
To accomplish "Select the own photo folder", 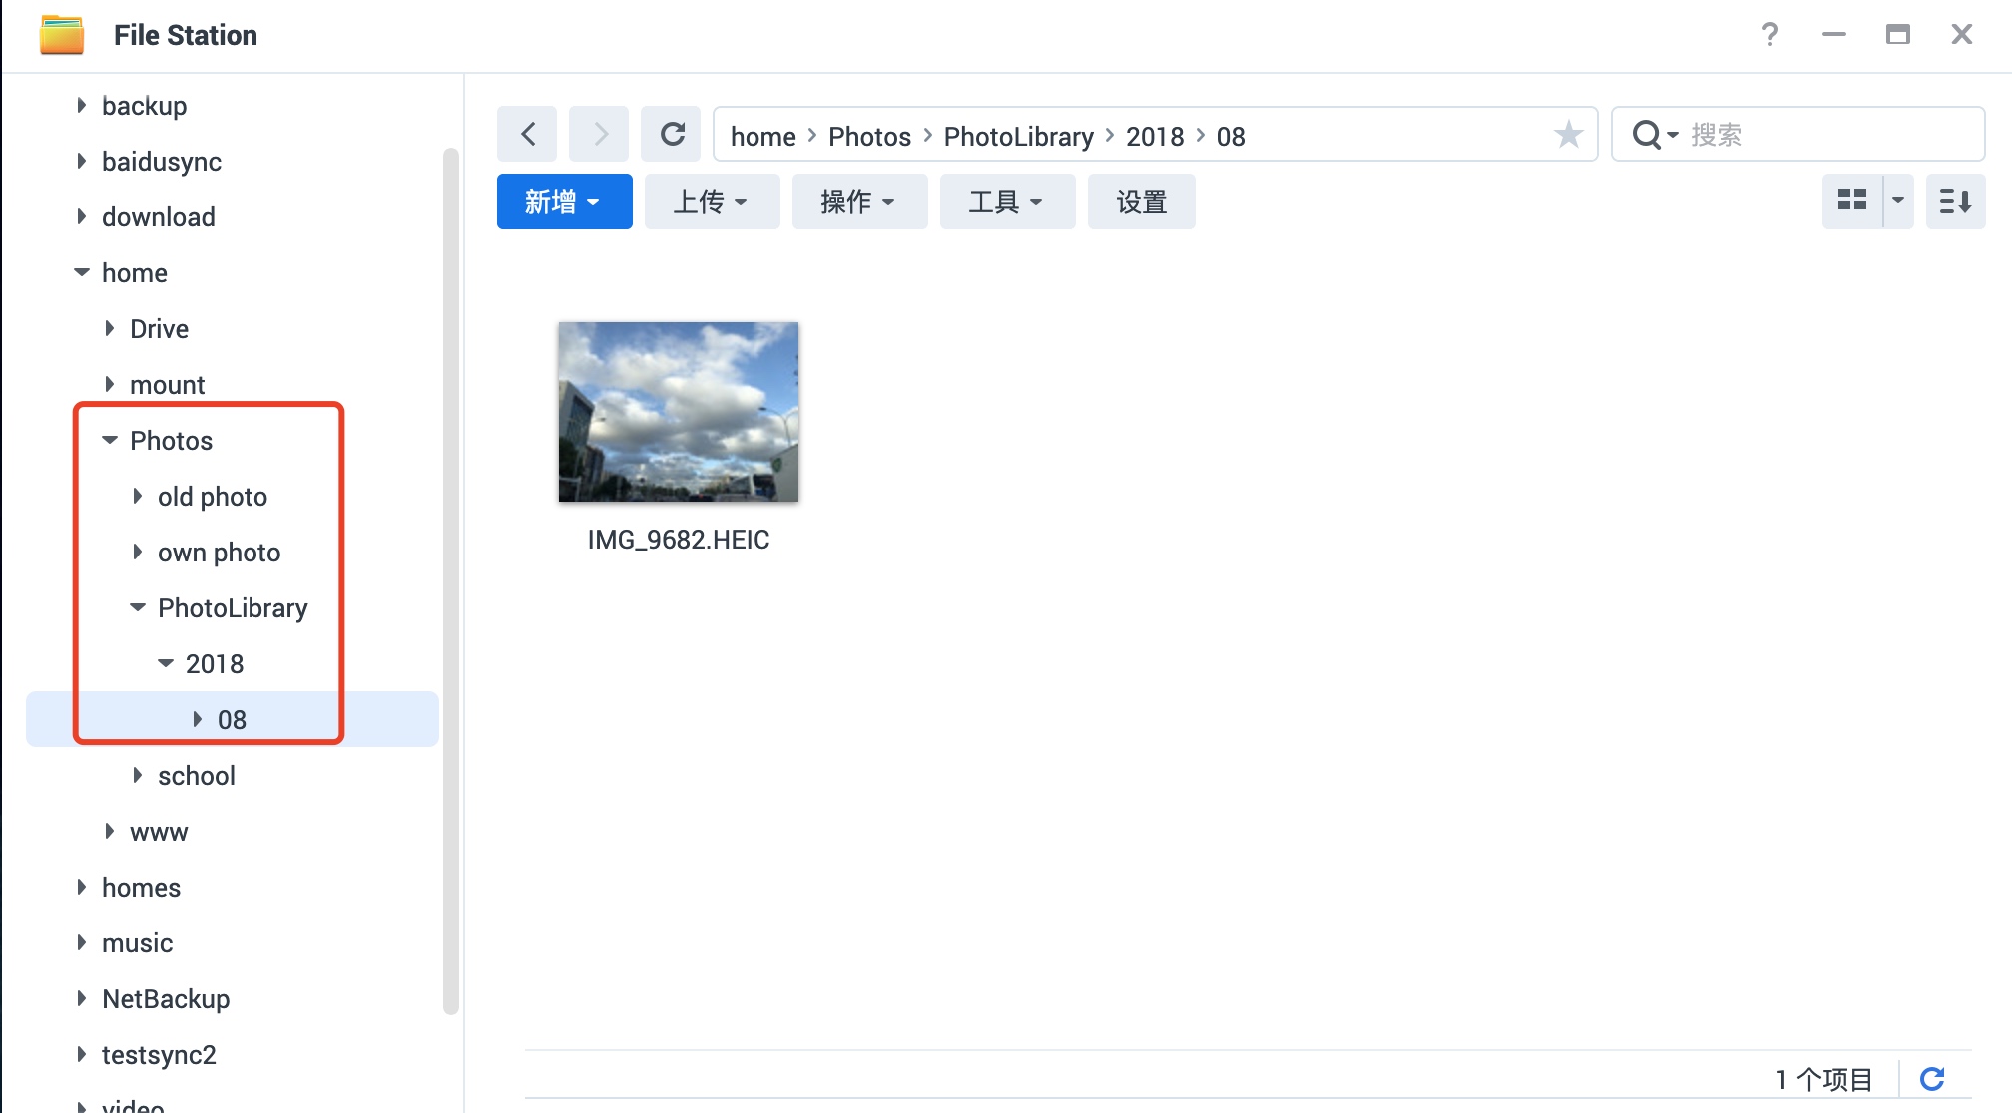I will [x=219, y=553].
